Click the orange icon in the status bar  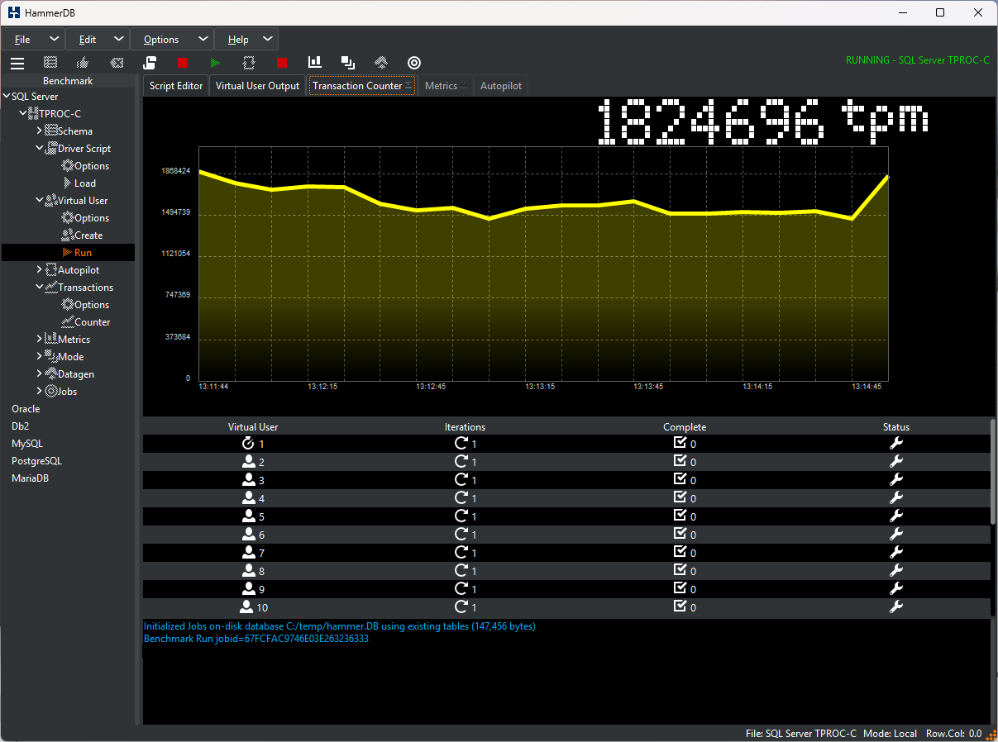[x=991, y=734]
